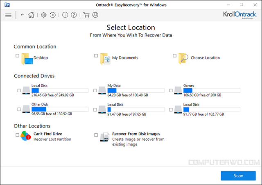Image resolution: width=262 pixels, height=185 pixels.
Task: Tick the Other Disk checkbox
Action: [x=19, y=110]
